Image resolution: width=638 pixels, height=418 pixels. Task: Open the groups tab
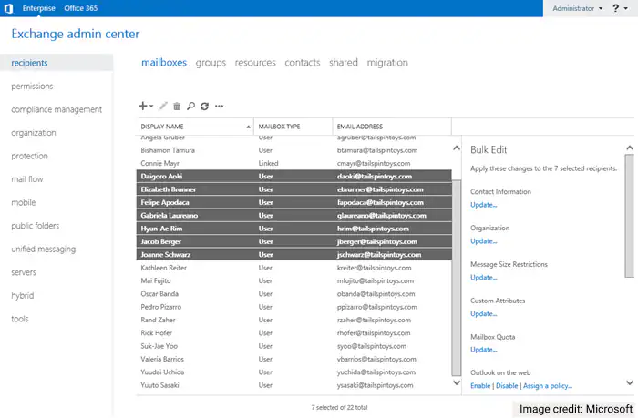[x=211, y=62]
